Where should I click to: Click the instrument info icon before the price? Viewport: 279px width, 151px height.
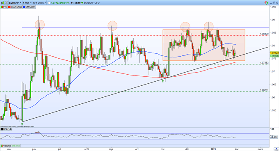pos(49,3)
